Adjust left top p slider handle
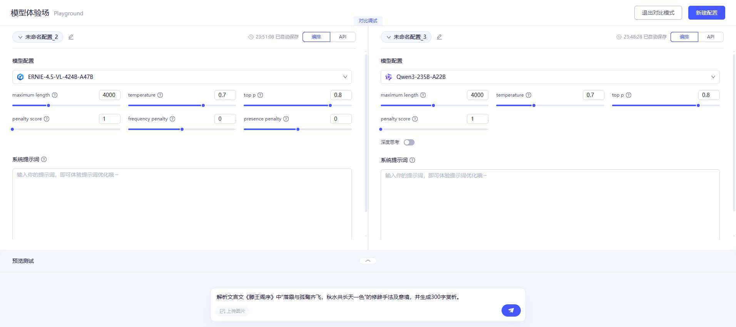Image resolution: width=736 pixels, height=327 pixels. (x=330, y=105)
